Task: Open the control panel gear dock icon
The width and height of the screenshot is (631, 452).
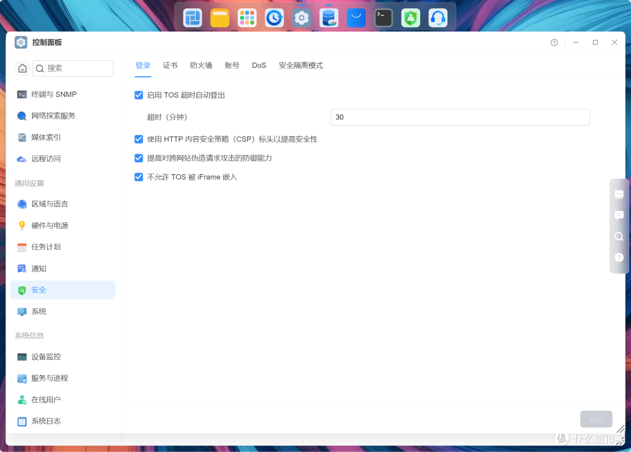Action: point(301,18)
